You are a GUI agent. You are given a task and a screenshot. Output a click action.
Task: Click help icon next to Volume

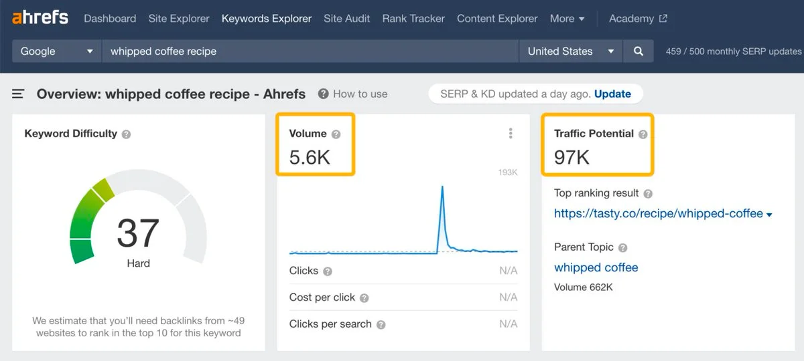[336, 134]
